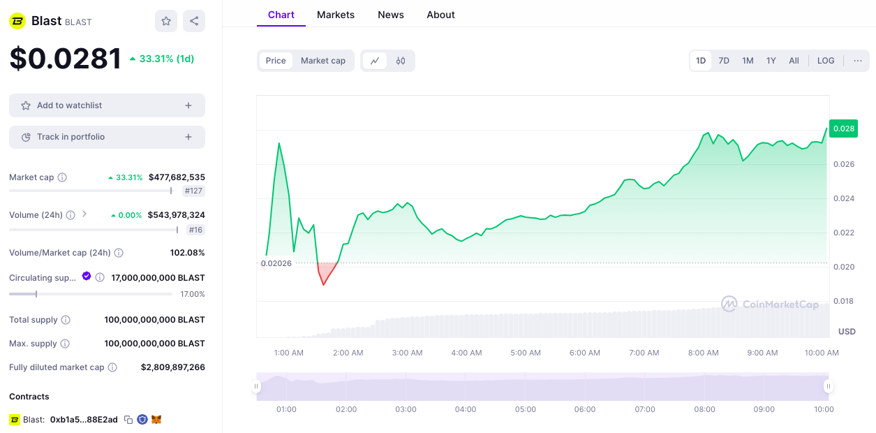Copy the Blast contract address
This screenshot has height=433, width=876.
128,420
